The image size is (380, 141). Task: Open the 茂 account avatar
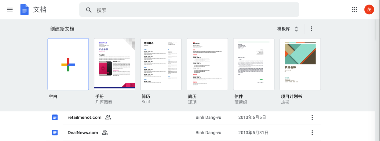tap(369, 10)
